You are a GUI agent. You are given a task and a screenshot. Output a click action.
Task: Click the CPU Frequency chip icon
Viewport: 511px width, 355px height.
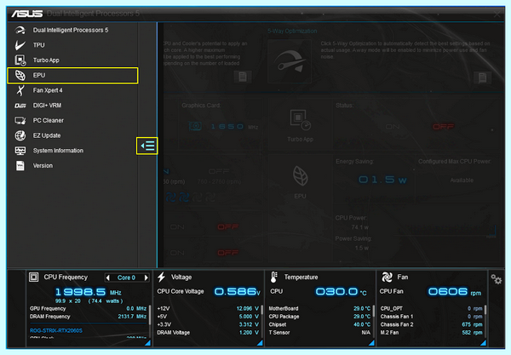[33, 278]
